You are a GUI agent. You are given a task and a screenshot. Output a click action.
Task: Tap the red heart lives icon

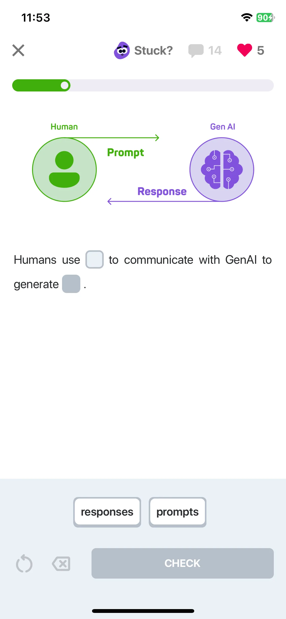coord(245,50)
